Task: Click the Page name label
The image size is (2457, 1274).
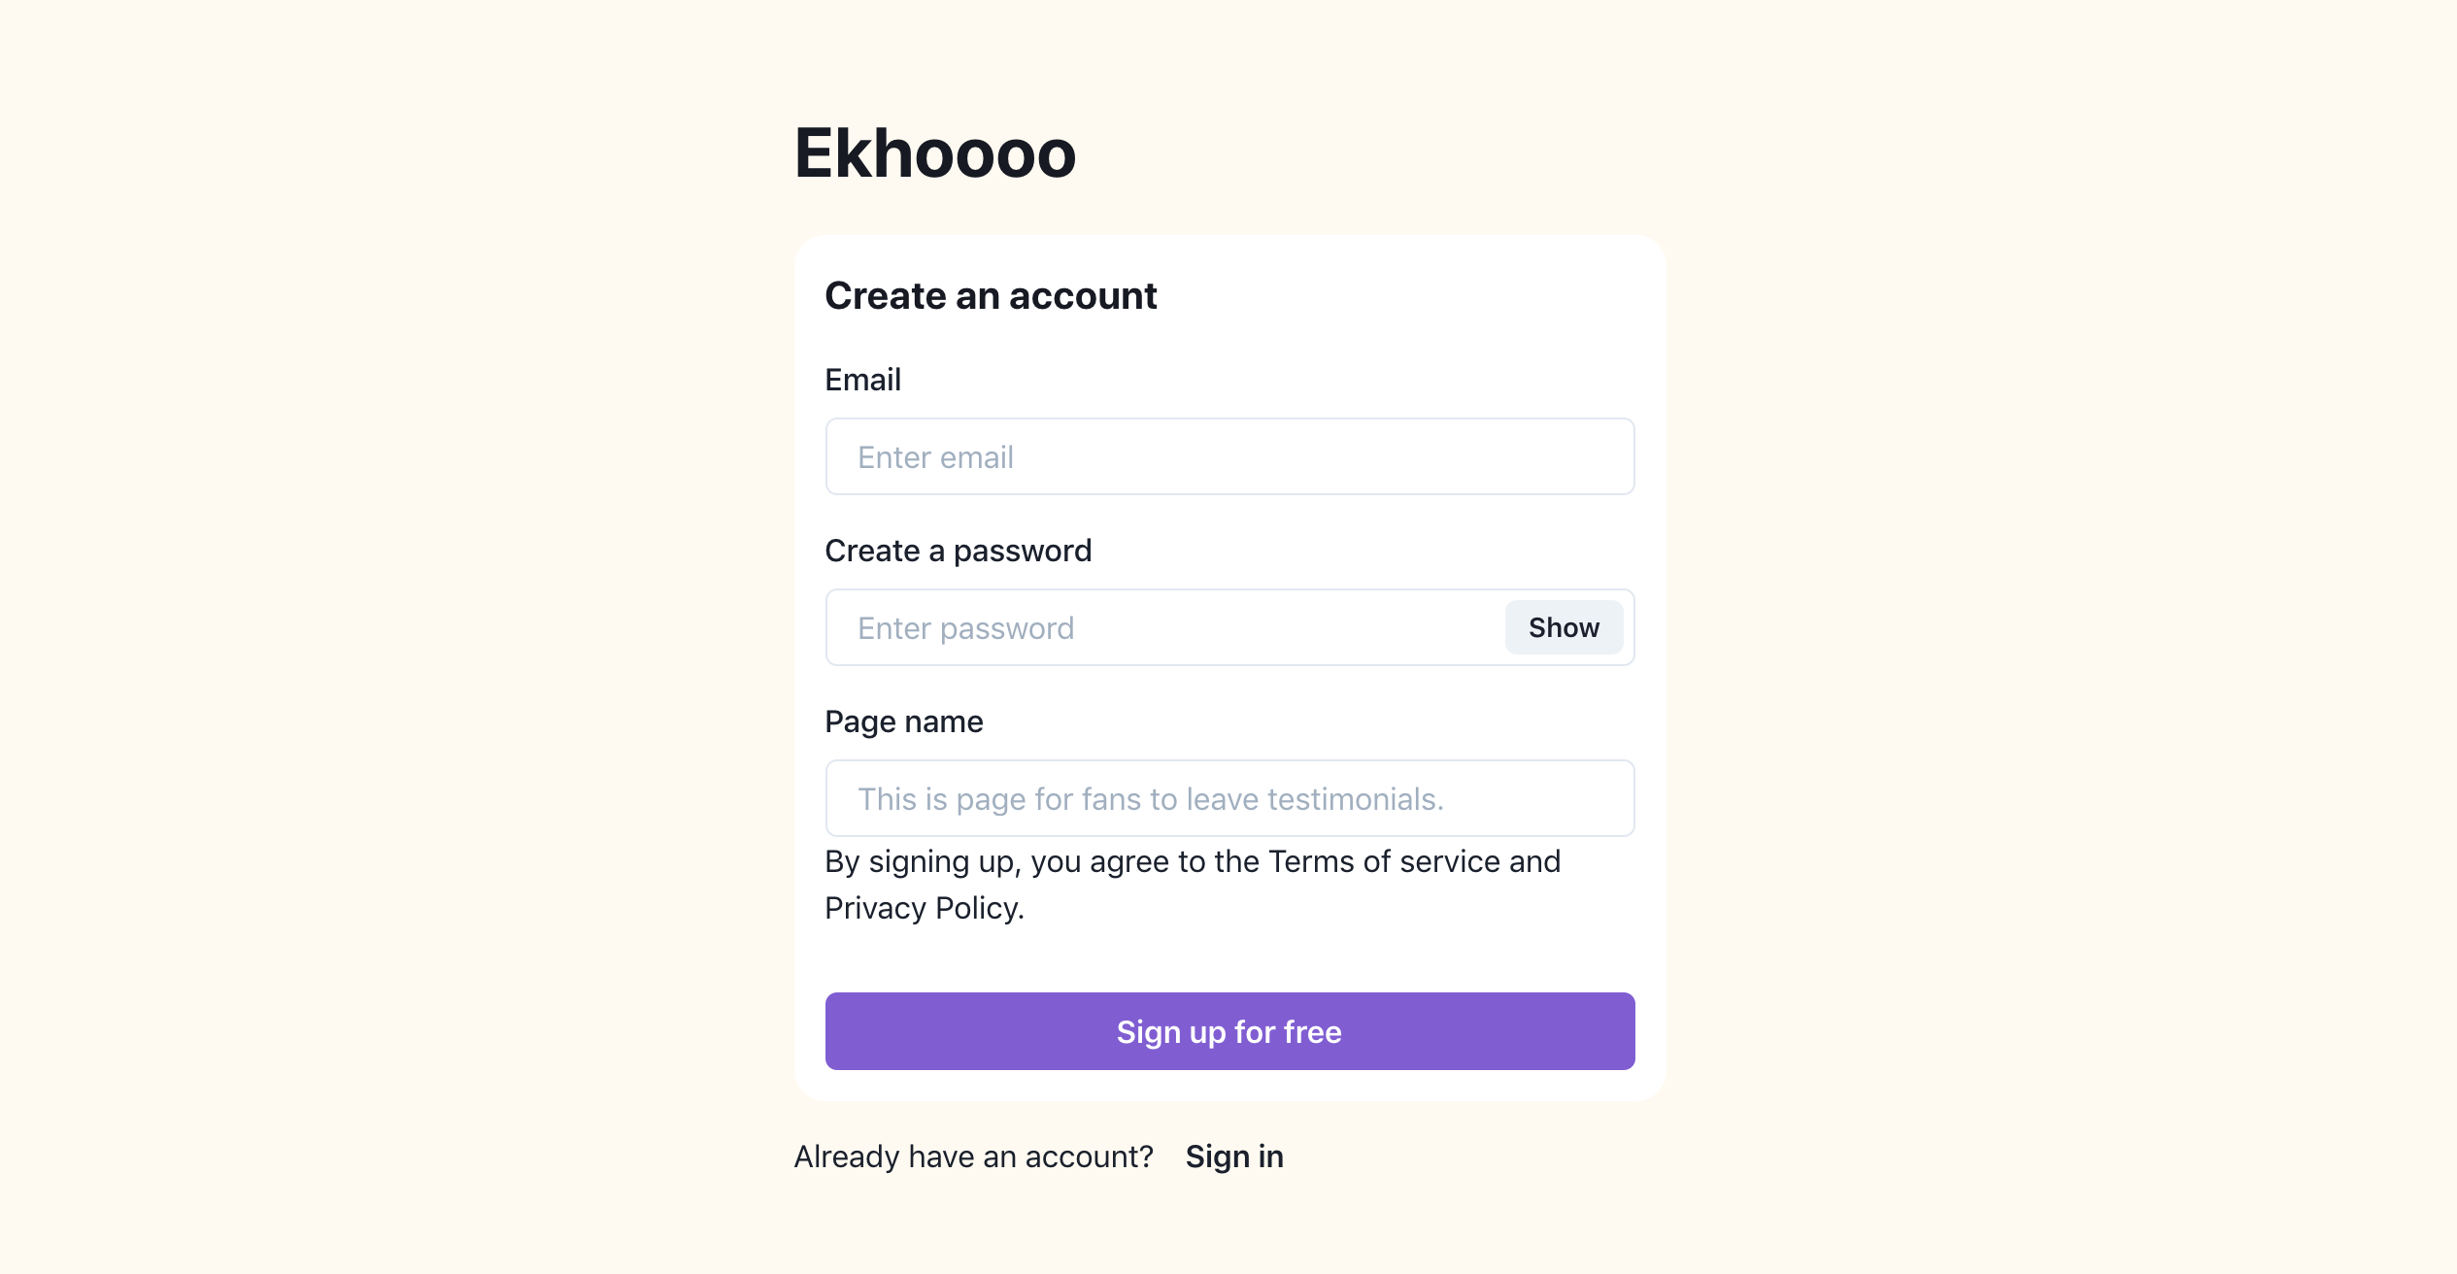Action: (903, 721)
